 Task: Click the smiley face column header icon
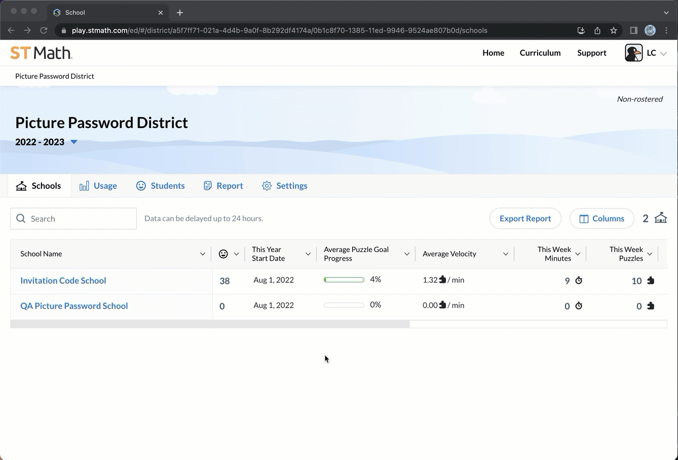pyautogui.click(x=223, y=254)
